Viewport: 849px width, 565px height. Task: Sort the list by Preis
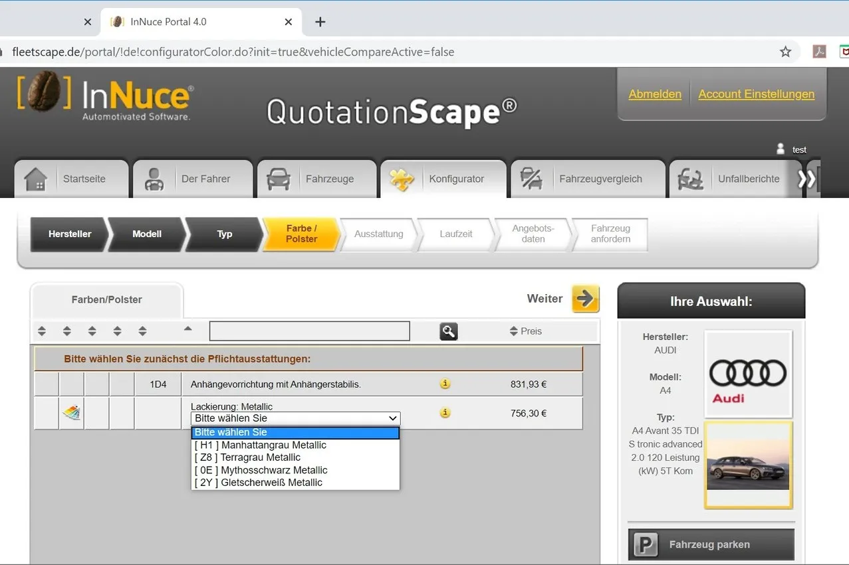click(525, 331)
